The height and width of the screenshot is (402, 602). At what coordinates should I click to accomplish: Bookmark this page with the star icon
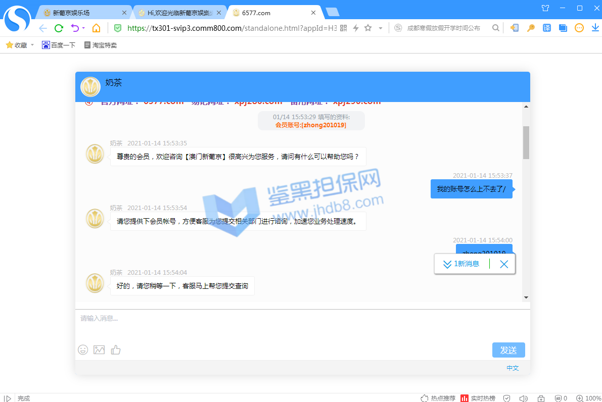coord(368,28)
